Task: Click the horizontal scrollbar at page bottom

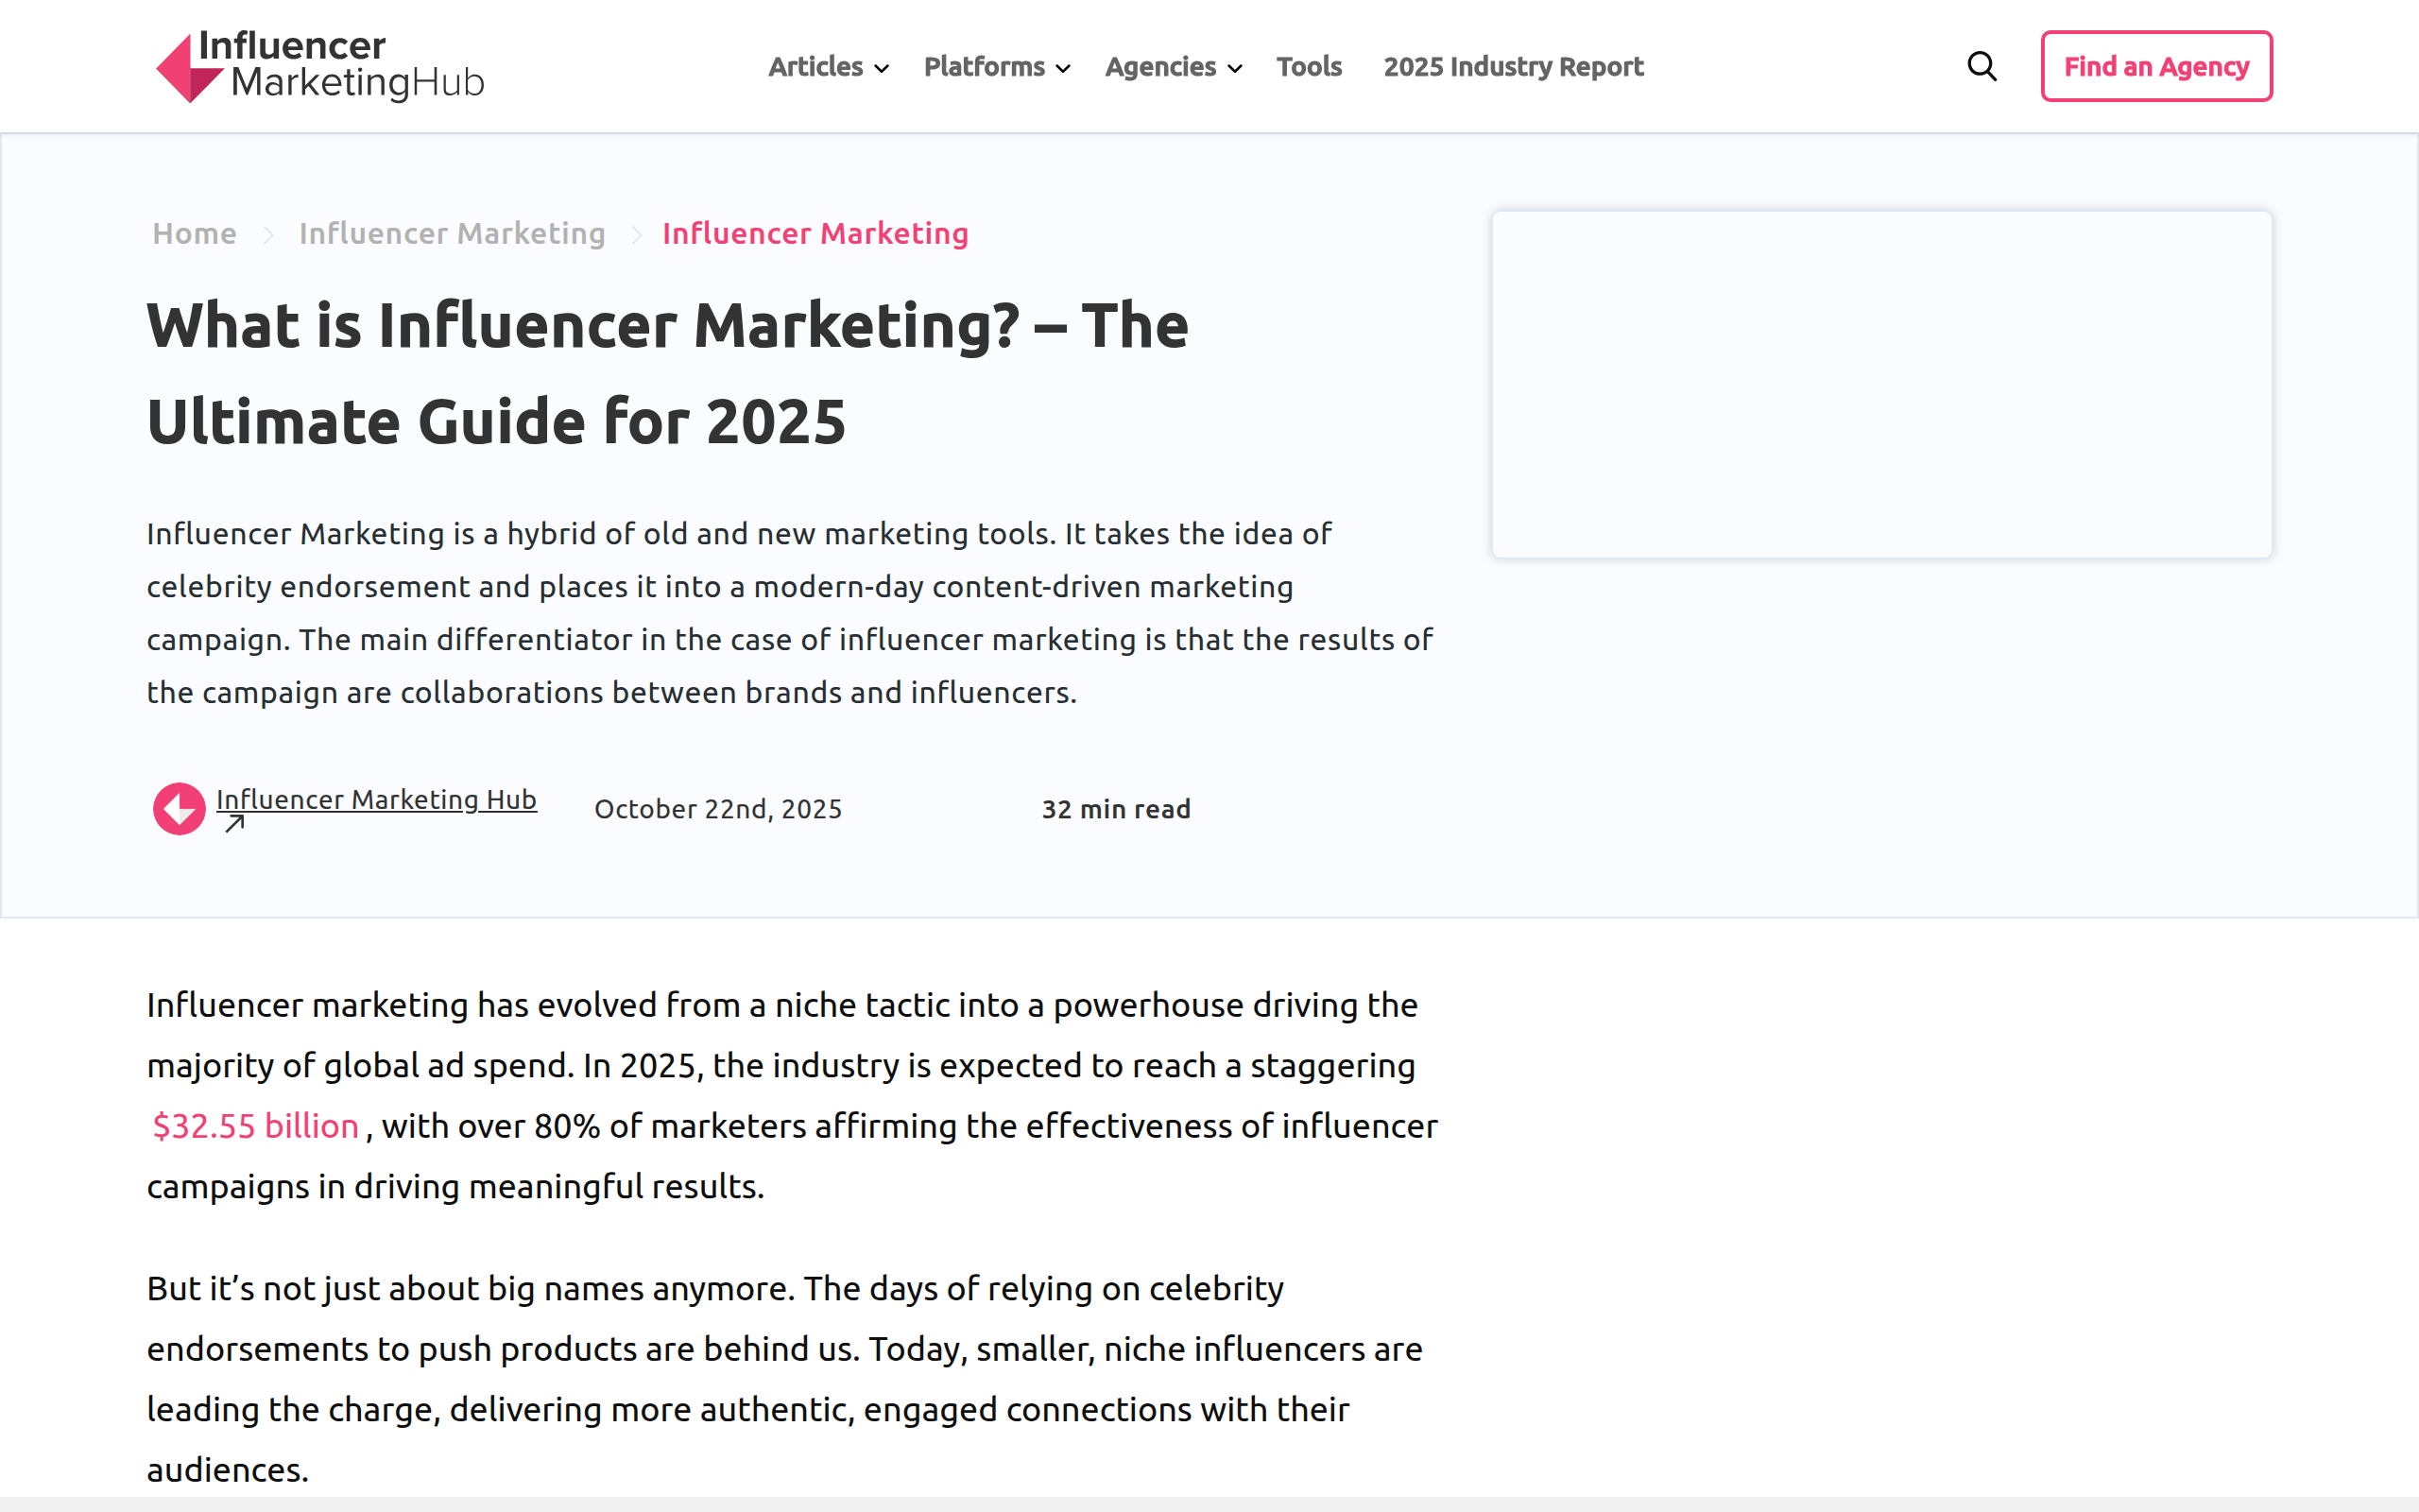Action: point(1209,1504)
